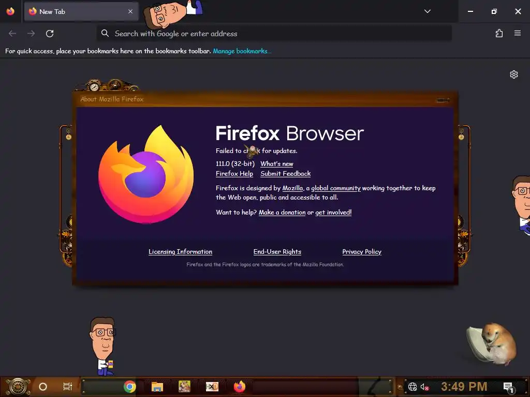Click the muted speaker volume icon
Image resolution: width=530 pixels, height=397 pixels.
pyautogui.click(x=424, y=387)
